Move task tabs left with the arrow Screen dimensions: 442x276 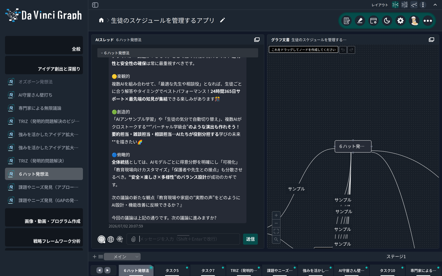point(99,270)
